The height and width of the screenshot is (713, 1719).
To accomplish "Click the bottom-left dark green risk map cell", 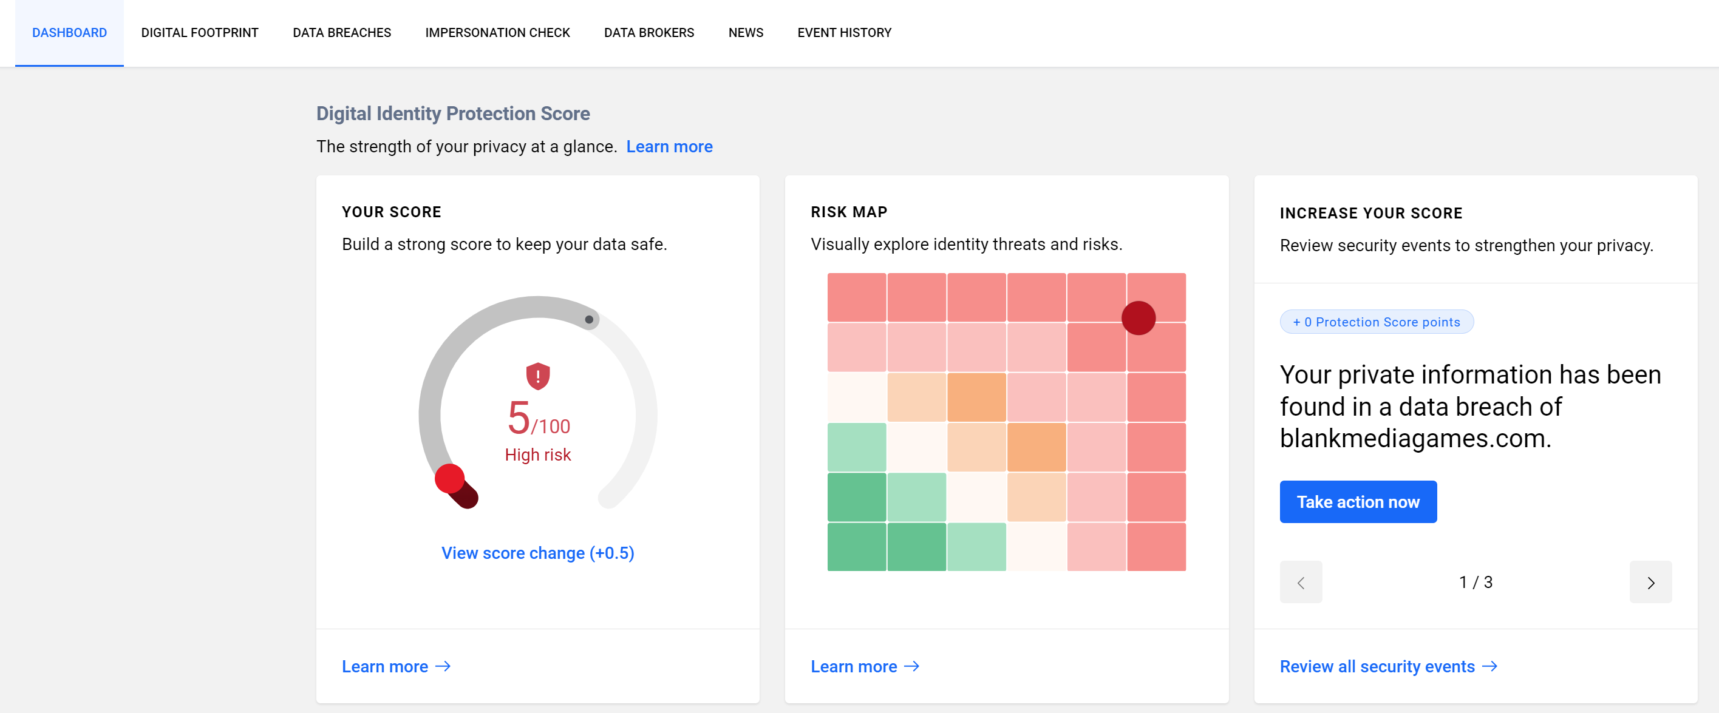I will pos(856,547).
